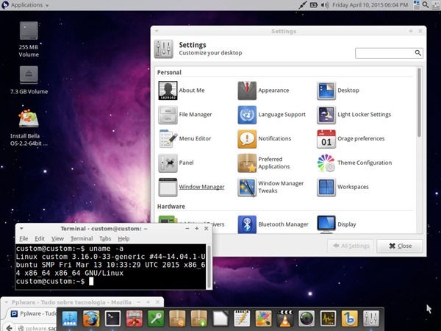Click the Settings list vertical scrollbar

pos(419,103)
